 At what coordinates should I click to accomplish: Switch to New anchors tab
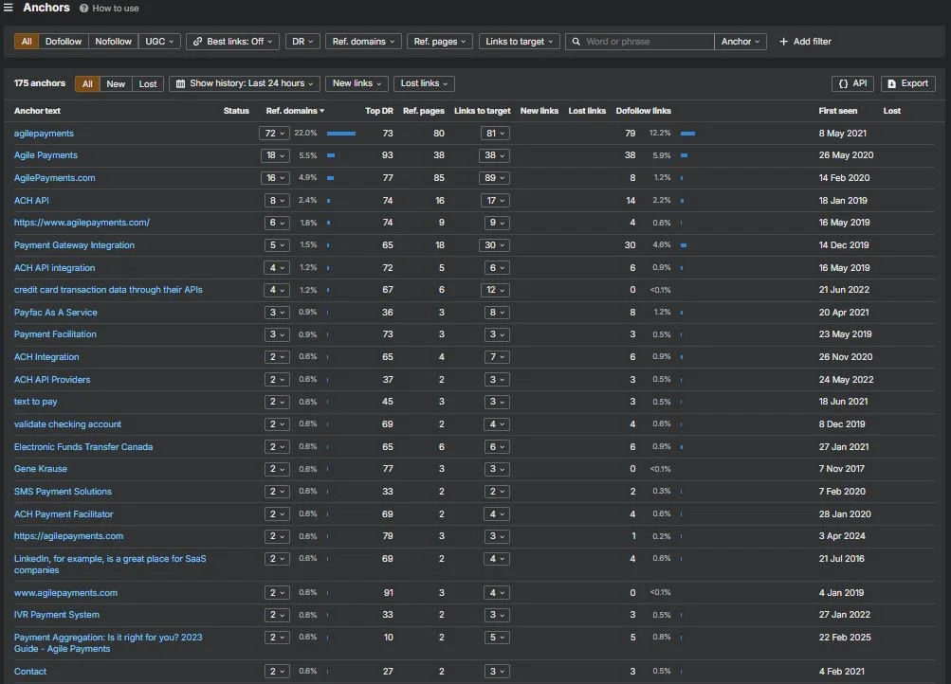pos(116,83)
